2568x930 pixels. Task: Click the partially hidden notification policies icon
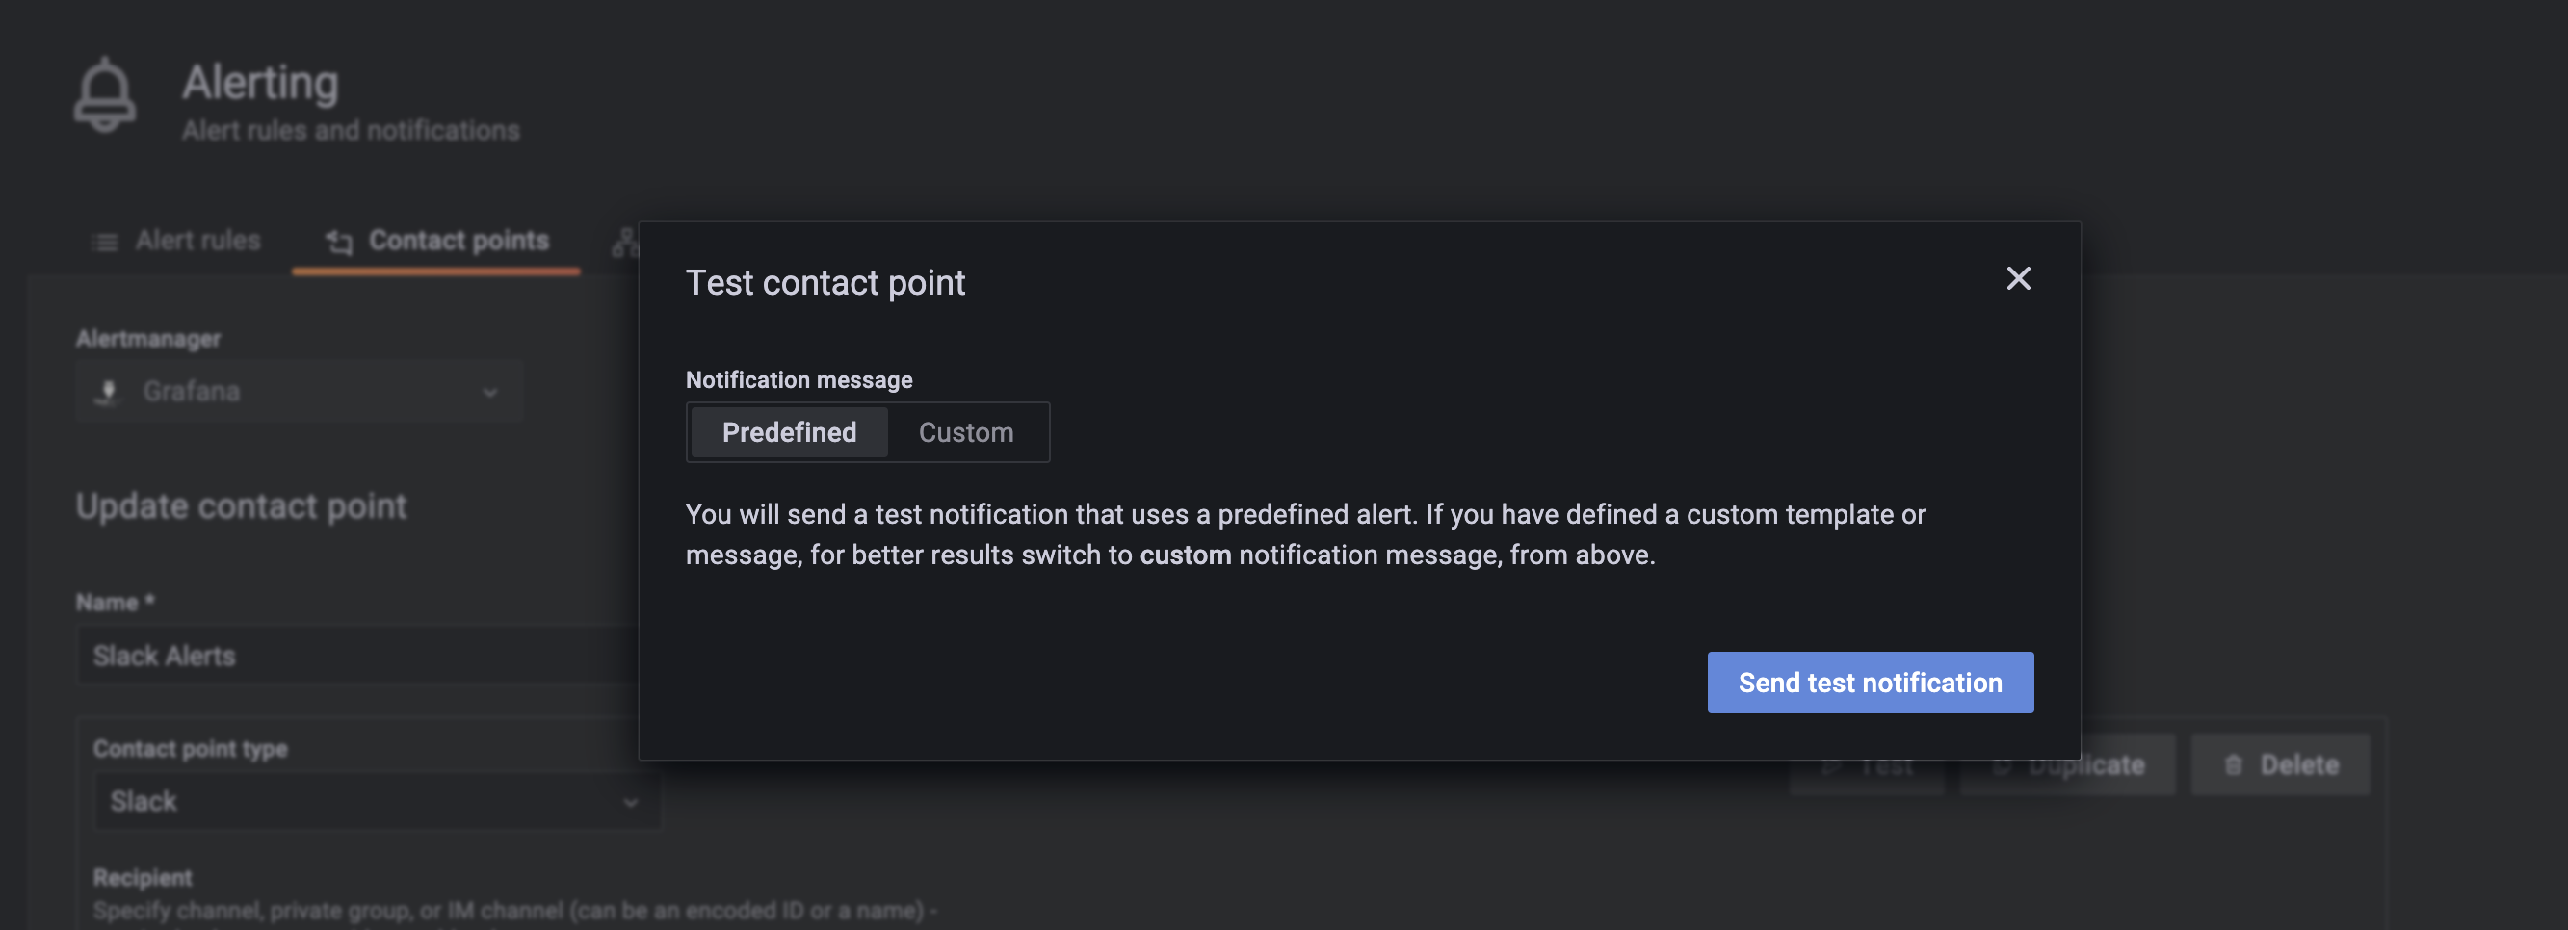(625, 243)
